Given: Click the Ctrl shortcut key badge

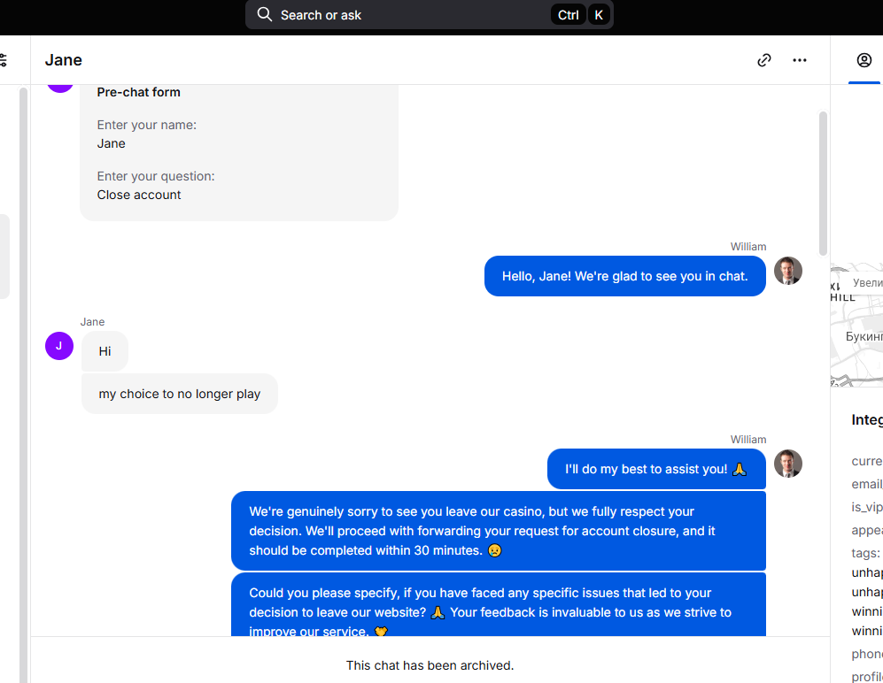Looking at the screenshot, I should click(x=569, y=15).
